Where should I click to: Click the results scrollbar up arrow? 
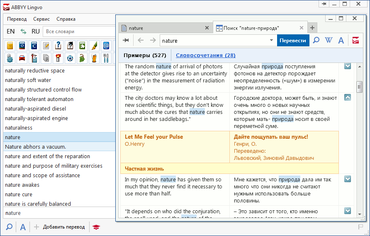pos(359,67)
